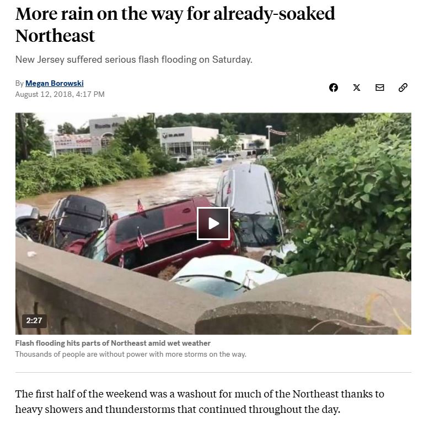The width and height of the screenshot is (440, 425).
Task: Copy the article link with the chain icon
Action: coord(403,88)
